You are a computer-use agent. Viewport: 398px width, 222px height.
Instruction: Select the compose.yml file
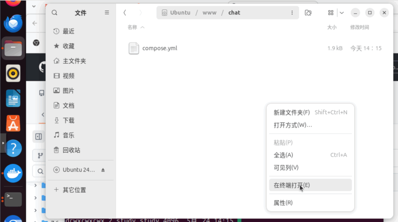point(255,48)
